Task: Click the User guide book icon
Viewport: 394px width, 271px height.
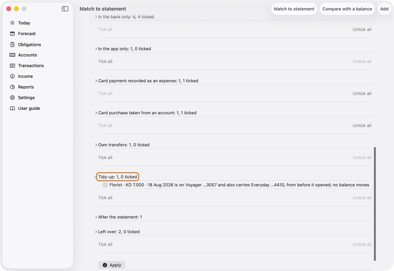Action: pos(12,108)
